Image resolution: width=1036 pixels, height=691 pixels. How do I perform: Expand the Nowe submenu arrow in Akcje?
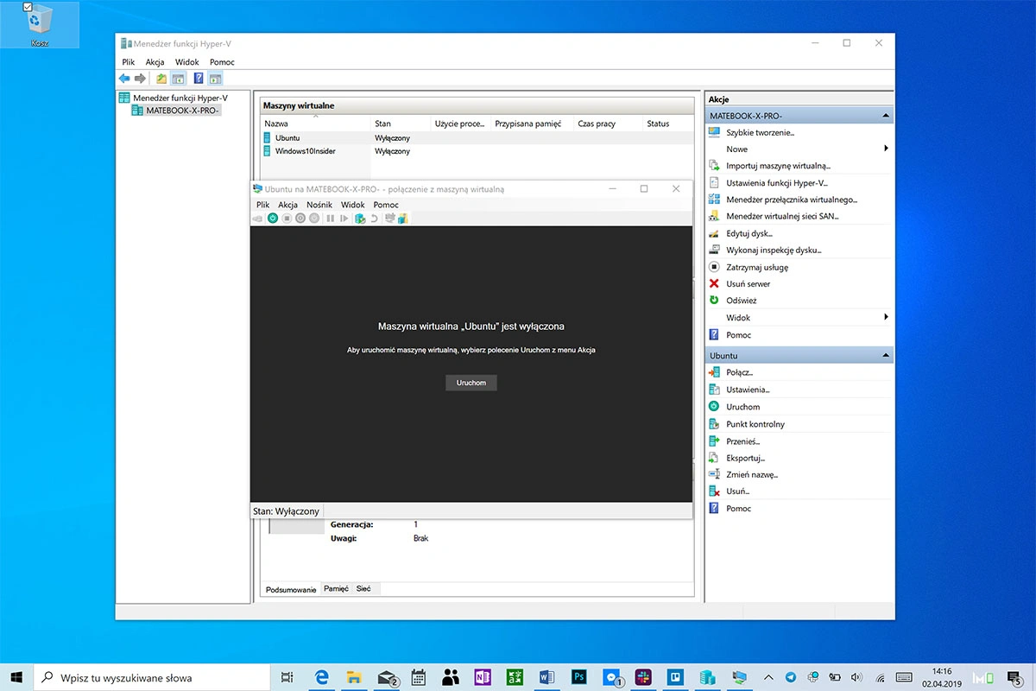pyautogui.click(x=886, y=149)
